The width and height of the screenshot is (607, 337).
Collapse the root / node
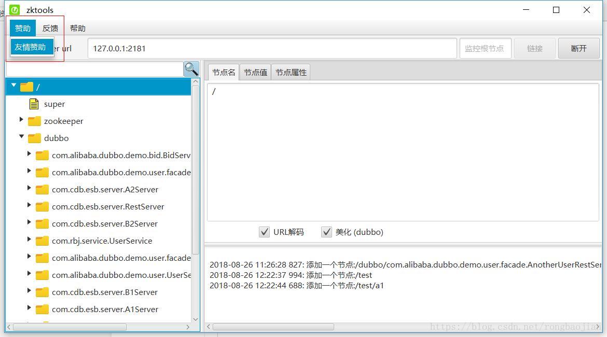coord(13,85)
